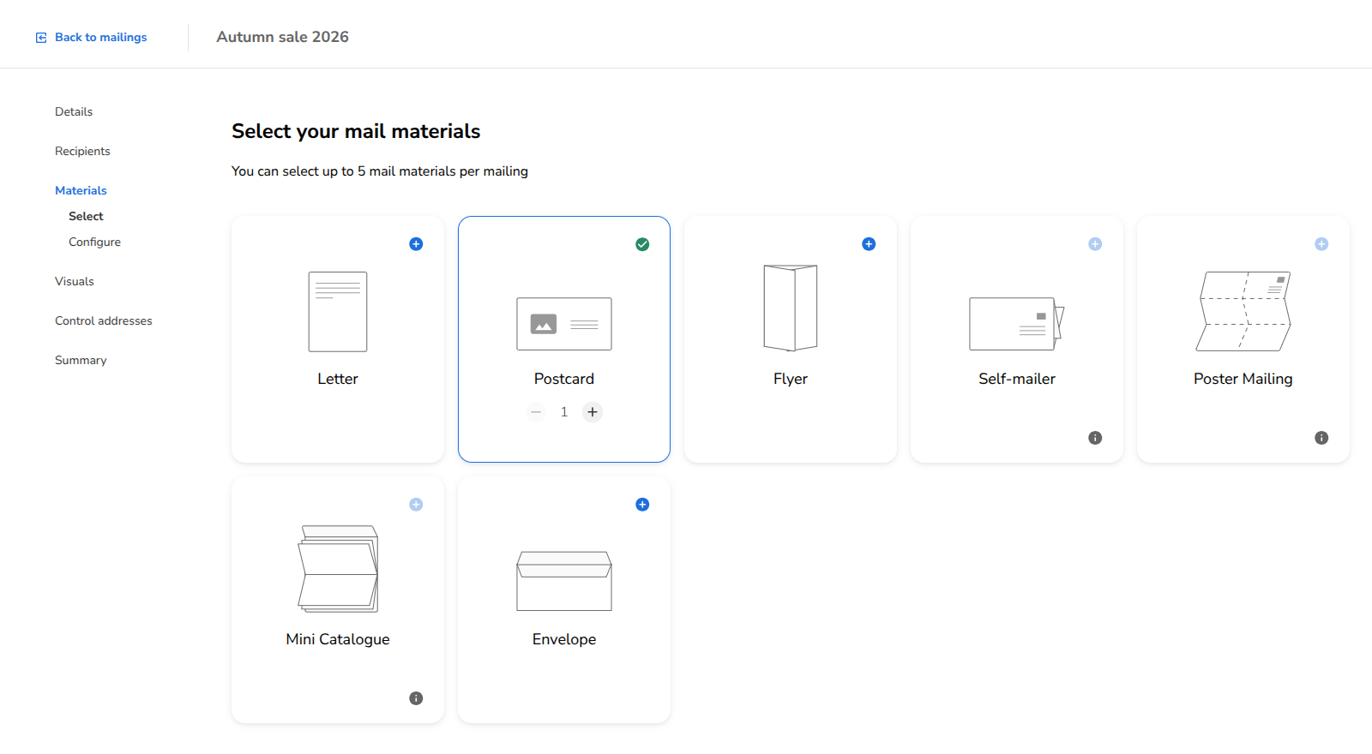Click the Autumn sale 2026 title

pos(283,37)
